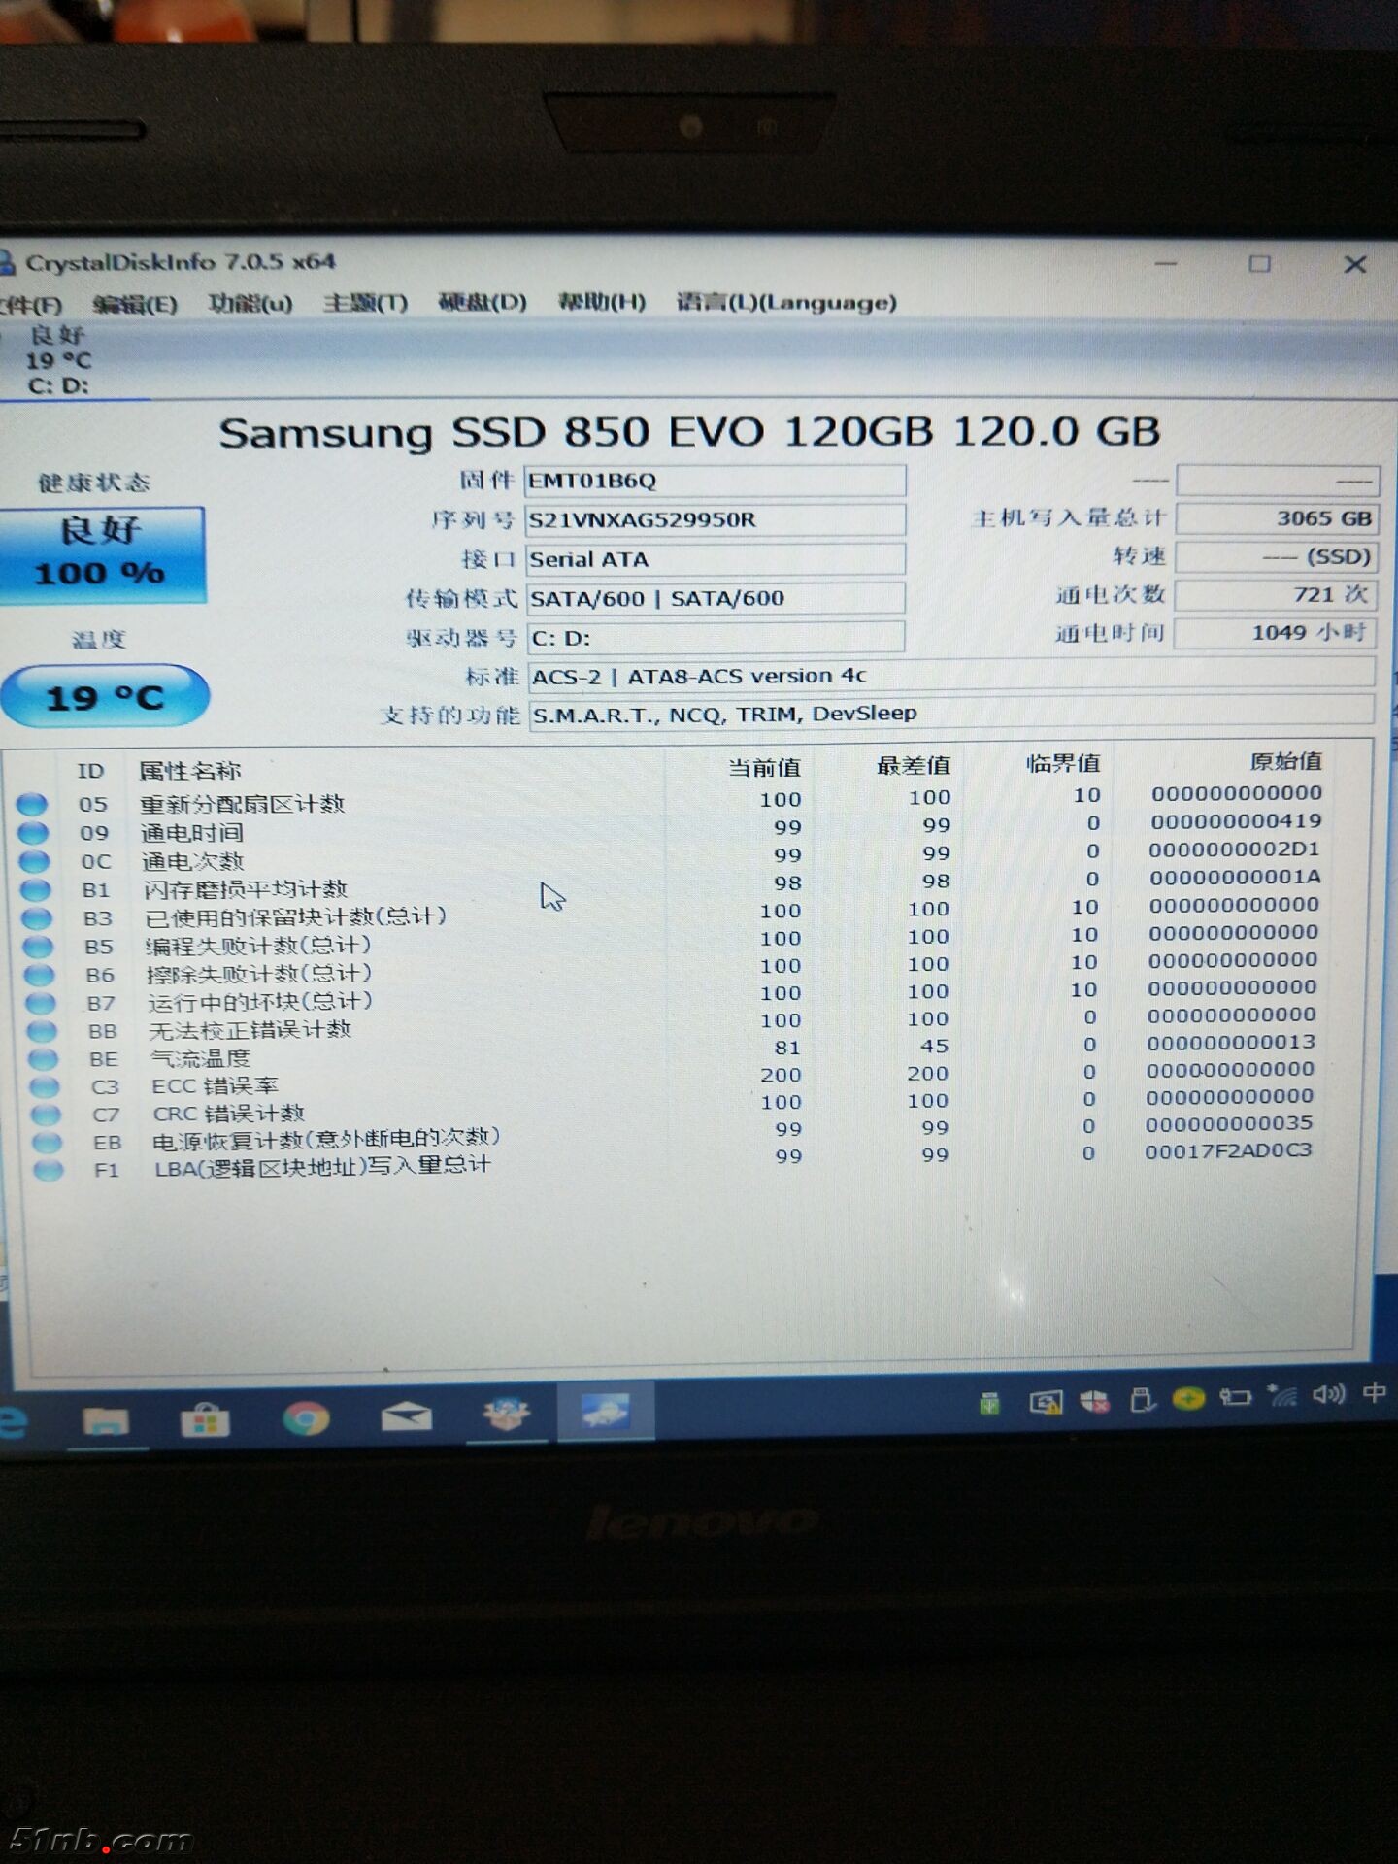Viewport: 1398px width, 1864px height.
Task: Open the Mail app on the taskbar
Action: [x=406, y=1418]
